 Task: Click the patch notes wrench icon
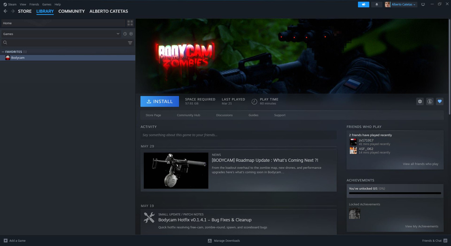click(149, 217)
